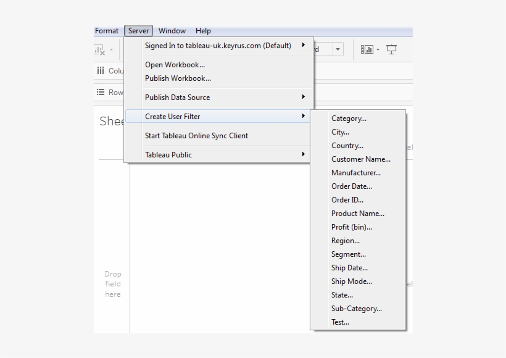This screenshot has width=506, height=358.
Task: Create user filter on Test...
Action: [x=358, y=322]
